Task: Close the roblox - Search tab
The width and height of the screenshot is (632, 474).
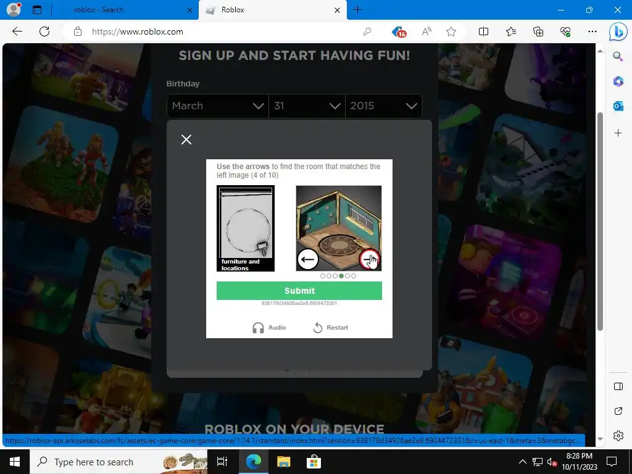Action: pyautogui.click(x=189, y=10)
